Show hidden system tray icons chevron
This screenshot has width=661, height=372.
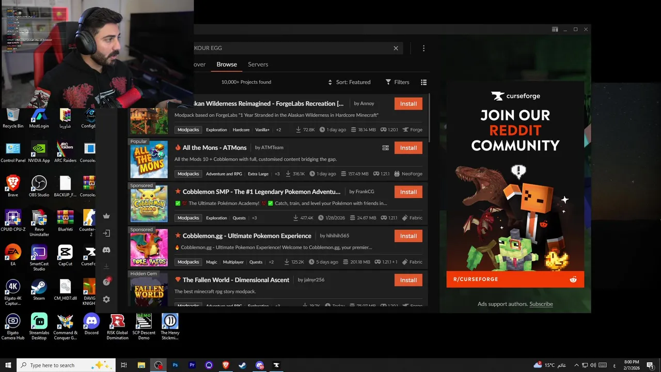click(x=576, y=365)
